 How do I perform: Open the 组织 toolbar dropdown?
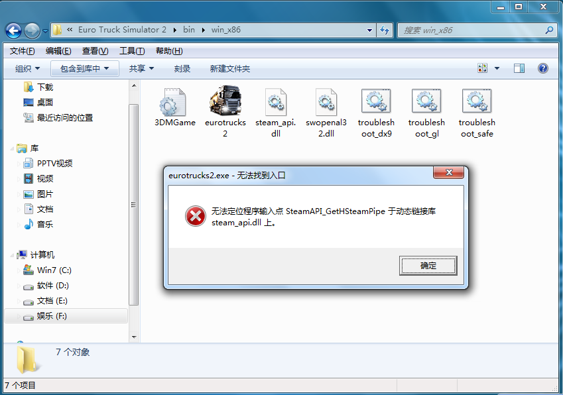28,68
